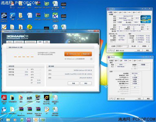Click the 负载 button in 3DMark 11

(73, 83)
